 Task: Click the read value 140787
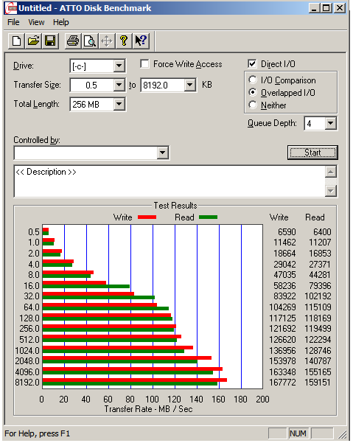318,360
